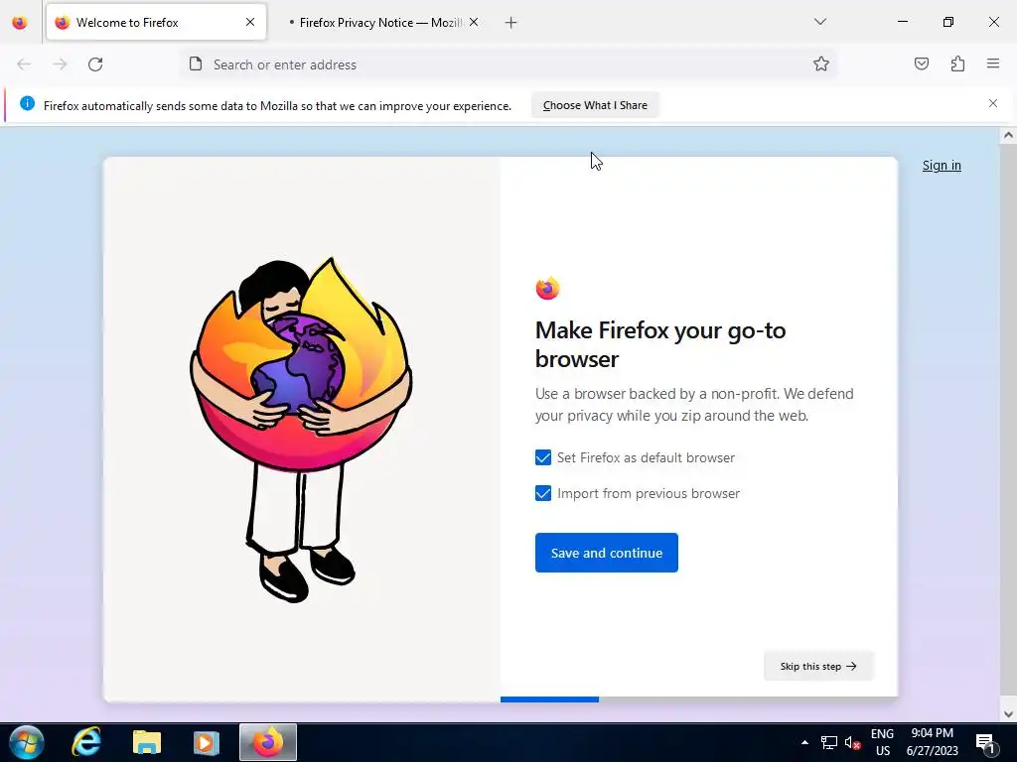Open the Firefox application menu
Viewport: 1017px width, 762px height.
993,63
